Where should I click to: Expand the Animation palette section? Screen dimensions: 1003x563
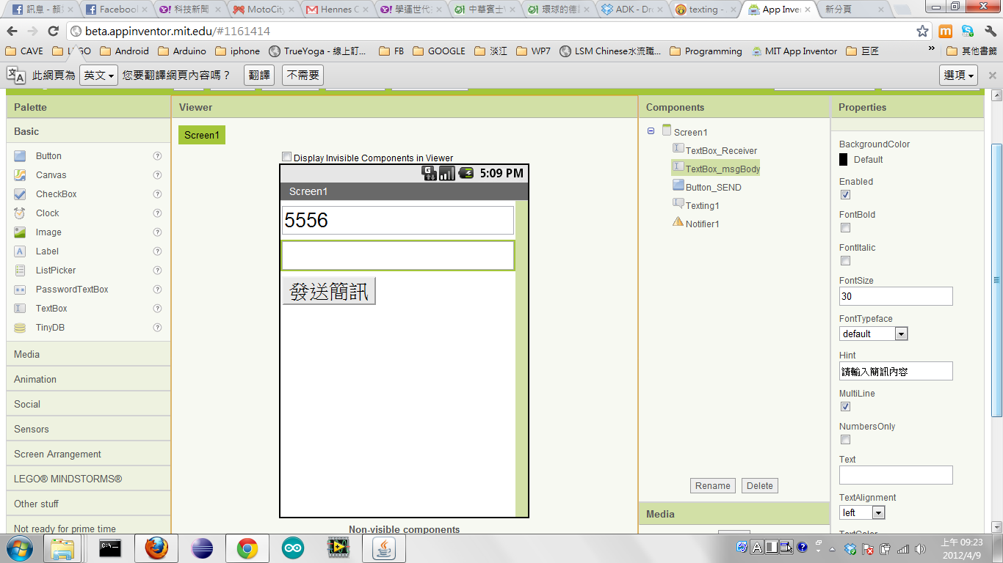tap(88, 379)
